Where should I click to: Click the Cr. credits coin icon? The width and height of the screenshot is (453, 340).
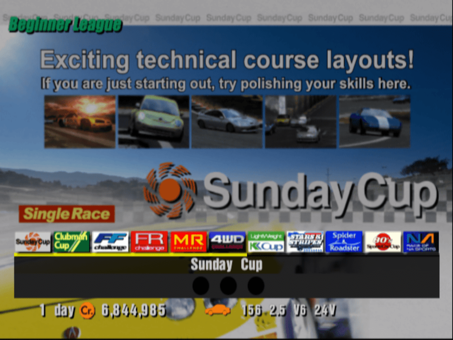click(87, 310)
